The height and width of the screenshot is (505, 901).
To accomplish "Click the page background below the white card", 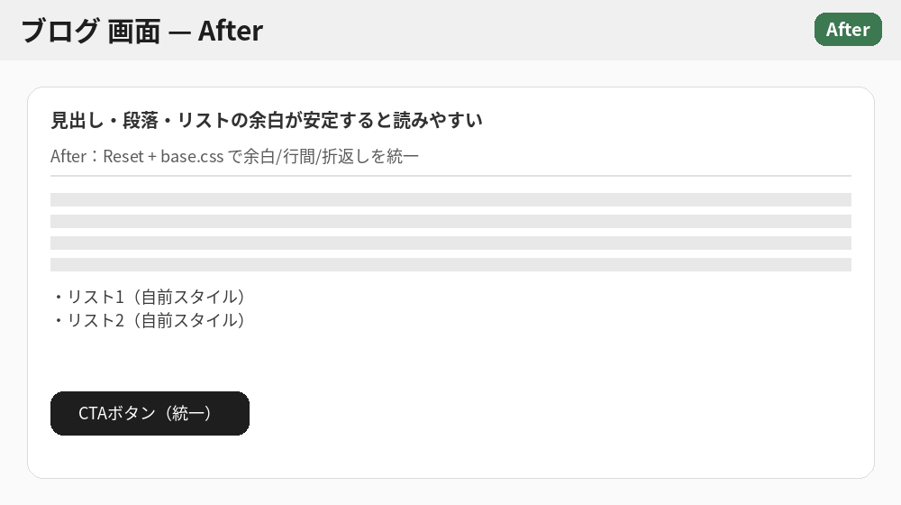I will pyautogui.click(x=450, y=492).
